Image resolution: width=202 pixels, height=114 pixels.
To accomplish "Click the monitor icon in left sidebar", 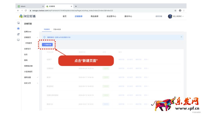I will (18, 40).
